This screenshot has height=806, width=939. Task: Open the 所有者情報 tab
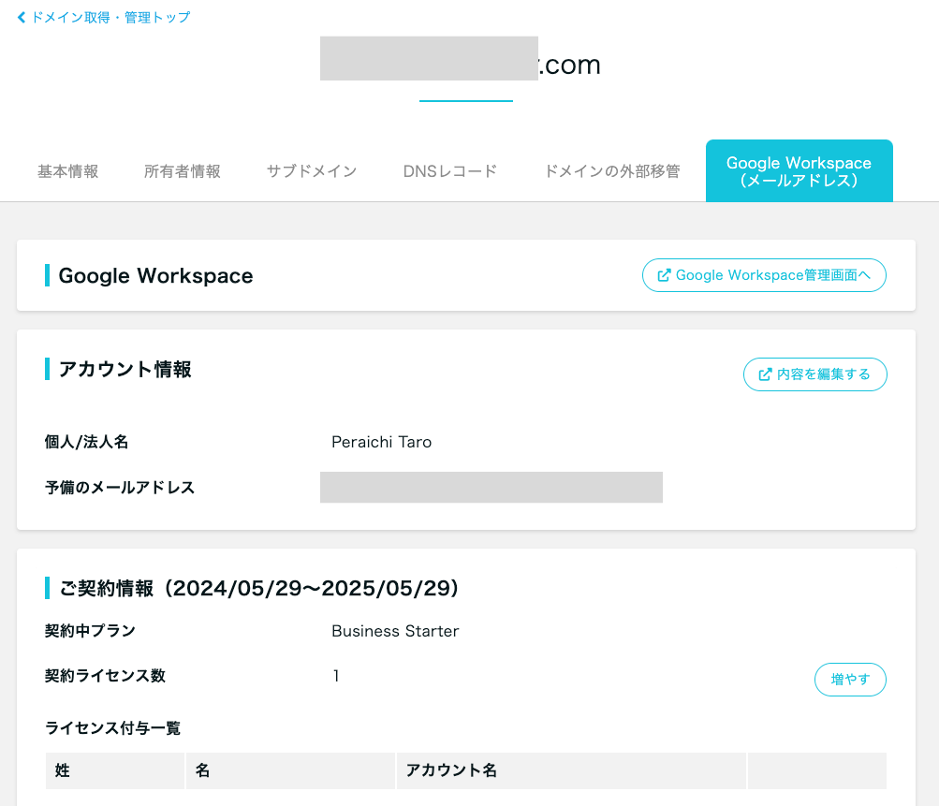182,171
